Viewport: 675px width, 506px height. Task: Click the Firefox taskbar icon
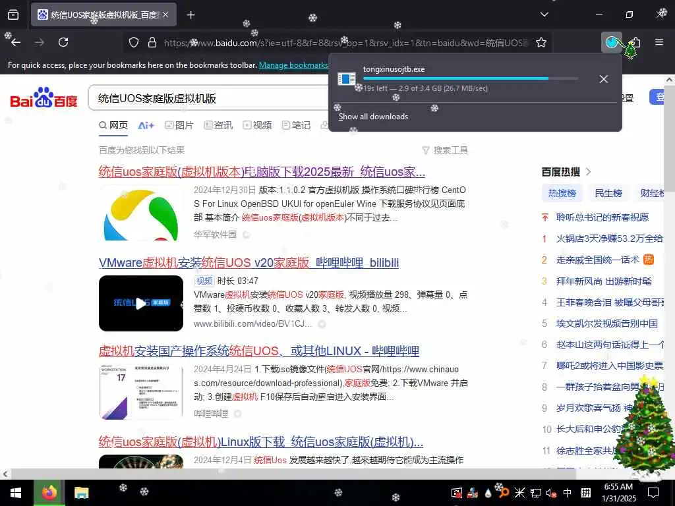[49, 493]
